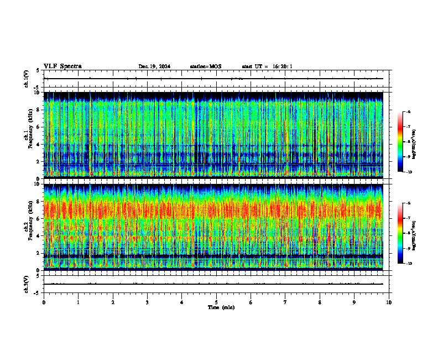Viewport: 438px width, 339px height.
Task: Click the ch.2 colorbar 'log(PSD)' axis title
Action: pyautogui.click(x=414, y=235)
